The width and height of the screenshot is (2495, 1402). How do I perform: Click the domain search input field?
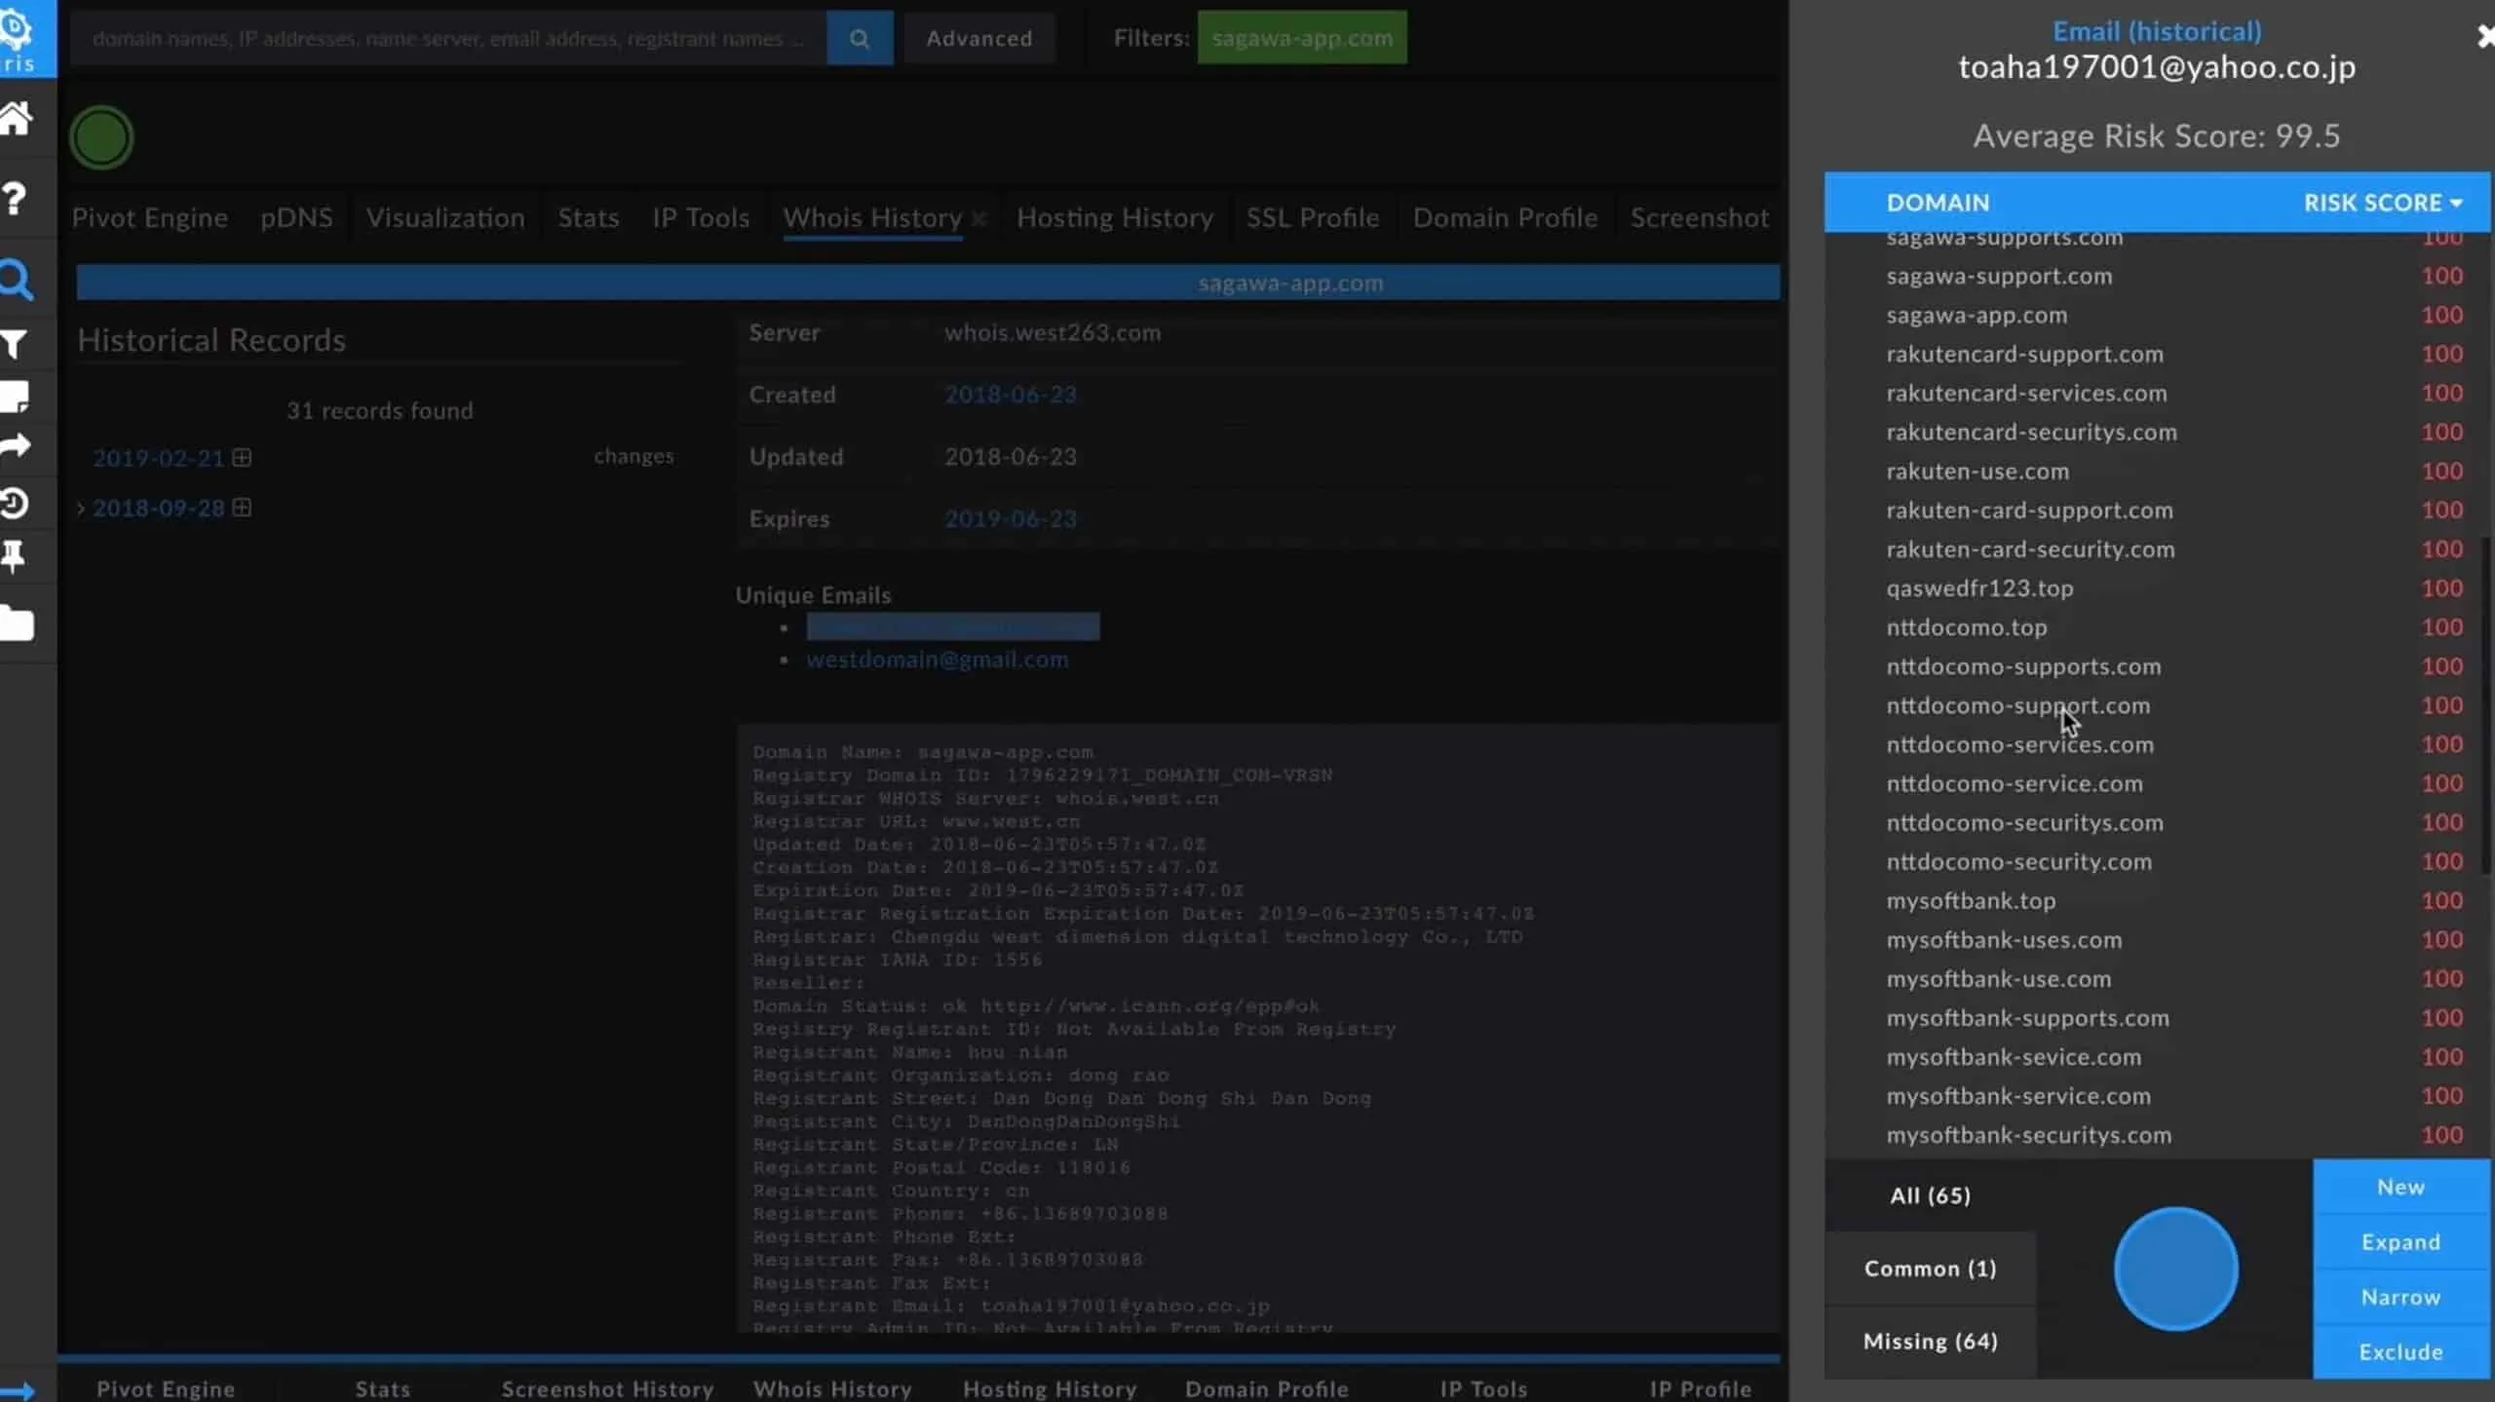point(448,38)
